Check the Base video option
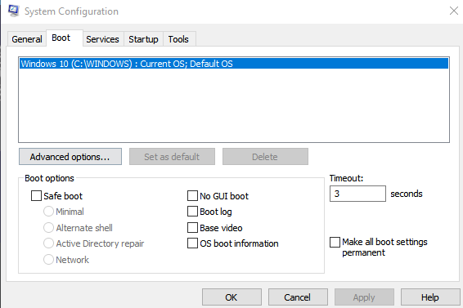The image size is (463, 308). (x=192, y=228)
